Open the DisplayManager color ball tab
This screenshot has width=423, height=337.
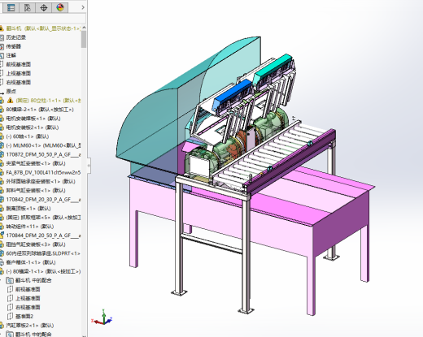click(x=60, y=7)
